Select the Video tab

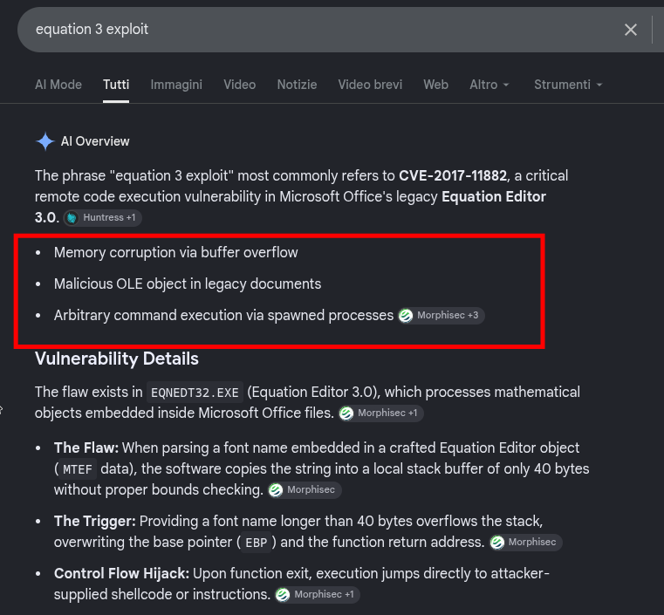240,85
